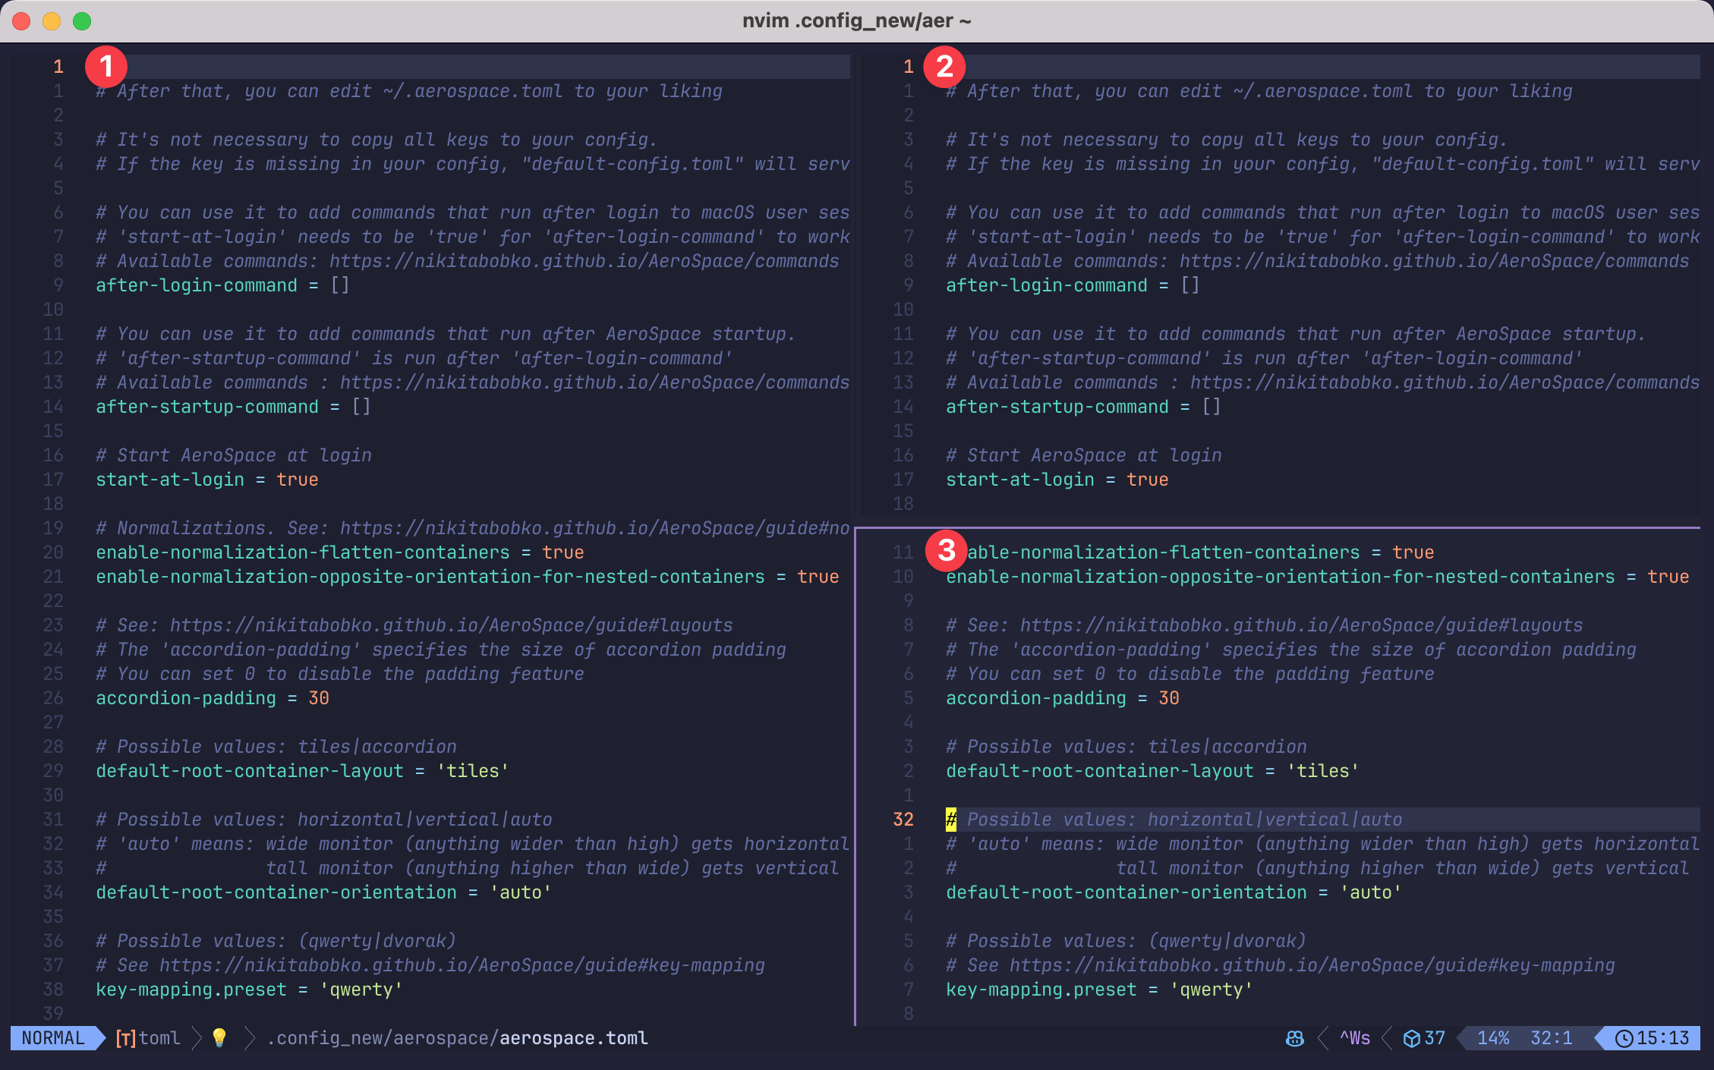Click the lightbulb diagnostics icon in the statusline
The width and height of the screenshot is (1714, 1070).
pyautogui.click(x=218, y=1038)
